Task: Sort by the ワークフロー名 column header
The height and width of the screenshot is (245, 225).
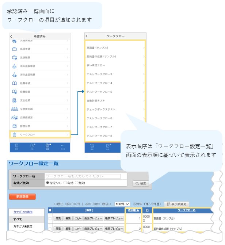Action: (x=187, y=210)
